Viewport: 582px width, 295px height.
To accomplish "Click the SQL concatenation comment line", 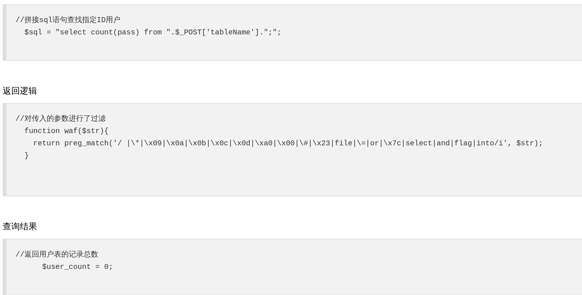I will click(68, 20).
